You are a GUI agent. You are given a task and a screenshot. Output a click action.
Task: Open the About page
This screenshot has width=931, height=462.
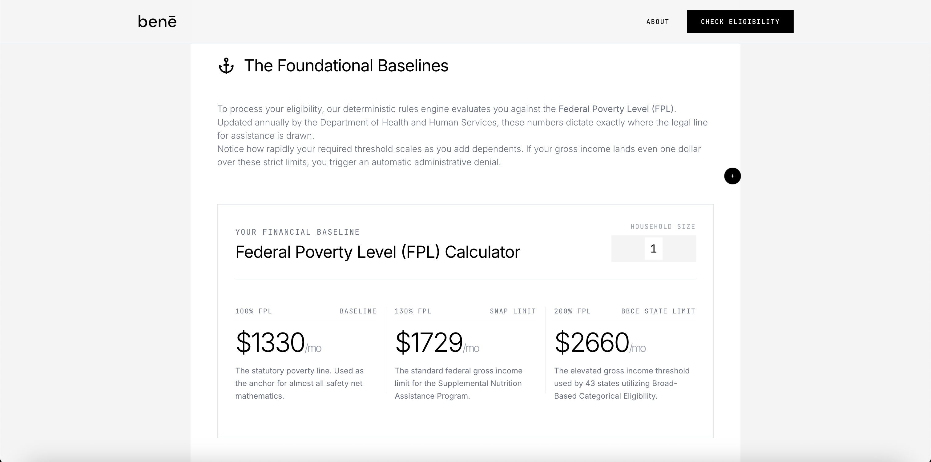(658, 22)
